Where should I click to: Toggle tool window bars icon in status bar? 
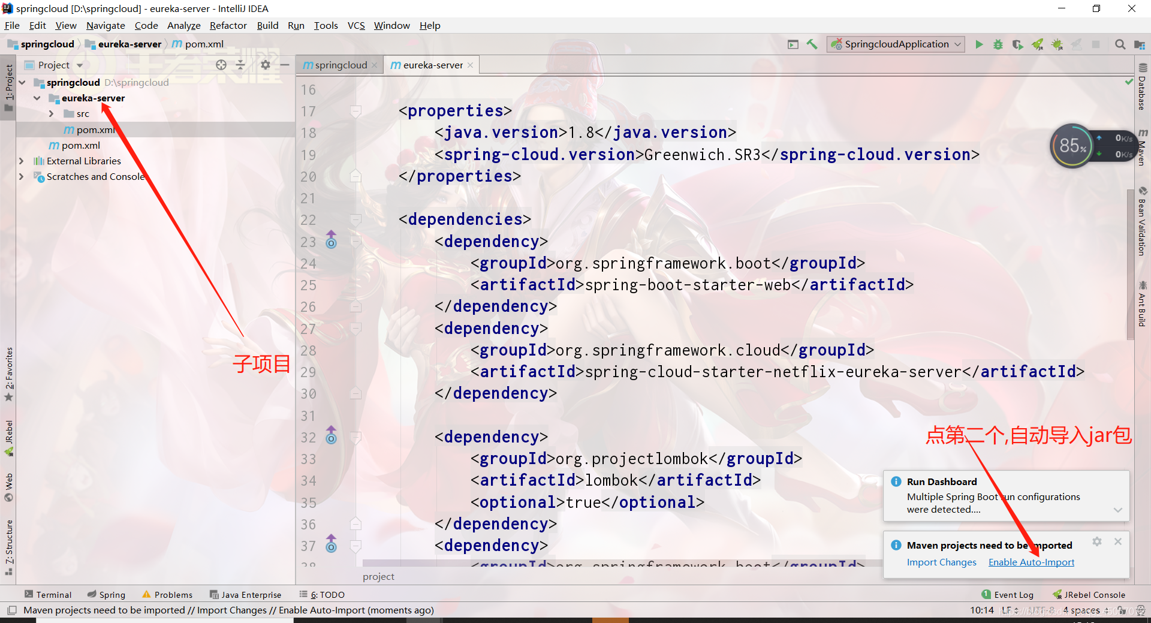(11, 610)
